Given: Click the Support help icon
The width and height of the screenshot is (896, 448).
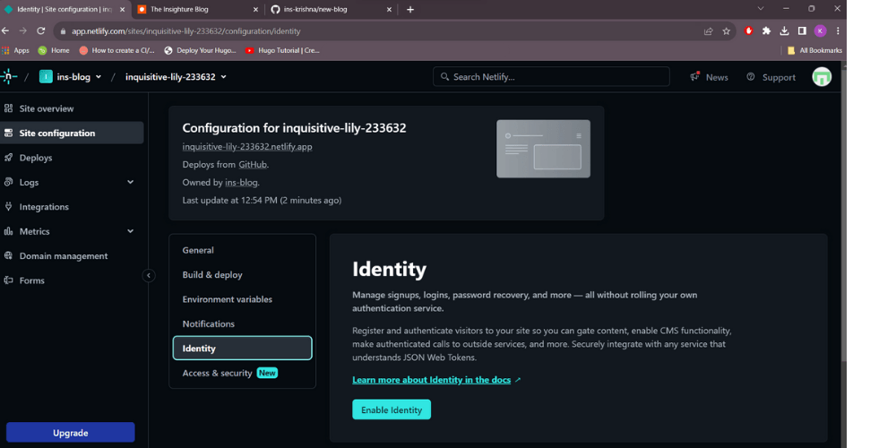Looking at the screenshot, I should point(751,76).
